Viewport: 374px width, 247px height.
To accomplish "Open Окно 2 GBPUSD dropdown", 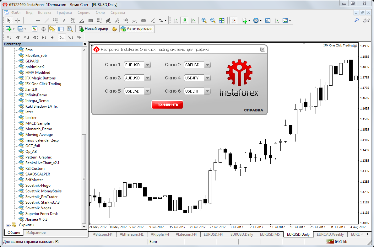I will [208, 65].
